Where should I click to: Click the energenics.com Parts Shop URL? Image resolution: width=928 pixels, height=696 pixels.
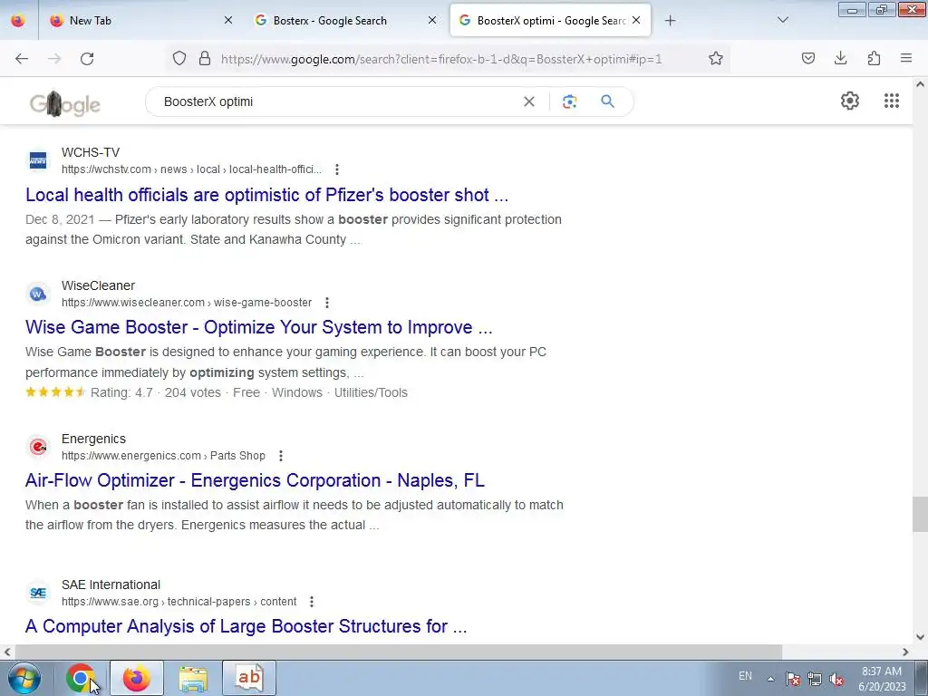click(x=163, y=456)
